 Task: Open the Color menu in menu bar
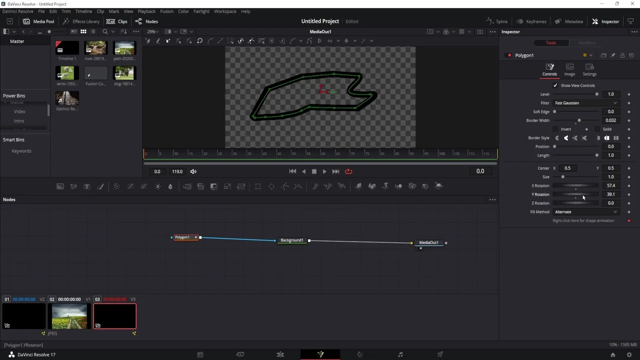pyautogui.click(x=183, y=11)
